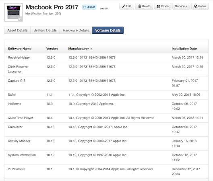Click PTPCamera version 10.1 cell
The height and width of the screenshot is (181, 213).
(x=49, y=169)
